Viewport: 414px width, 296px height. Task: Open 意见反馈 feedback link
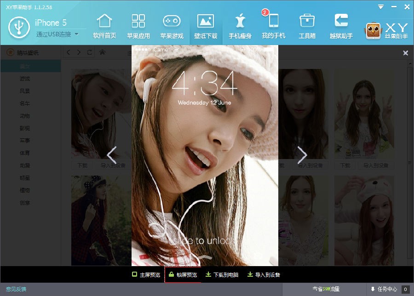point(16,289)
